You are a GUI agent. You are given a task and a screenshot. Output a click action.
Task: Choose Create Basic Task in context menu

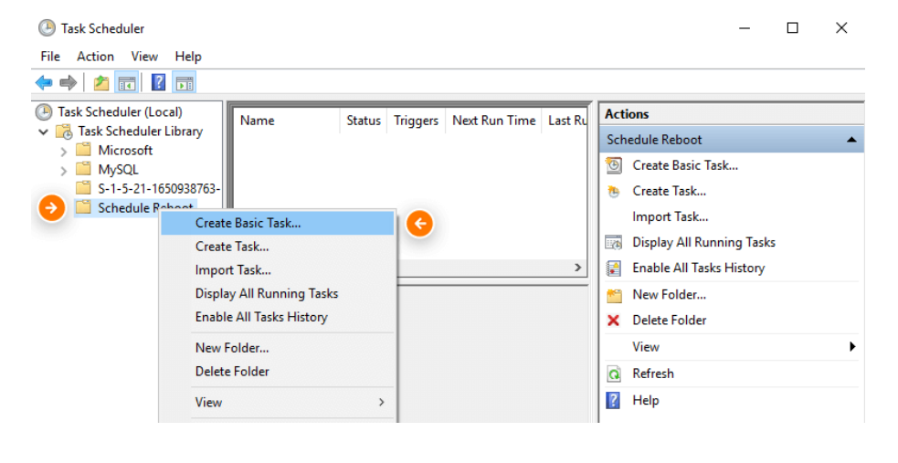[x=248, y=223]
